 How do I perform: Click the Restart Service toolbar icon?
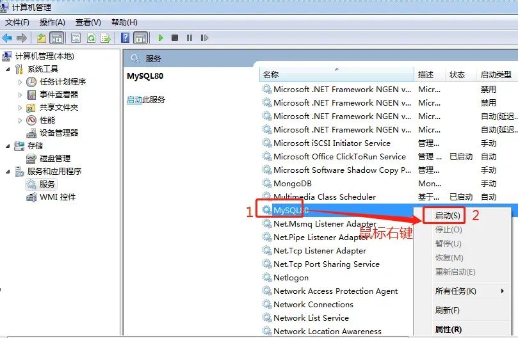coord(204,38)
